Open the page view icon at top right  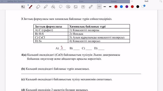tap(161, 1)
